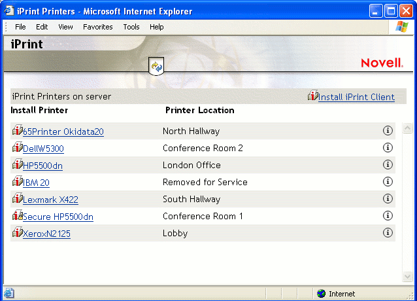View info for the Lexmark X422 printer
This screenshot has width=417, height=301.
pos(388,199)
